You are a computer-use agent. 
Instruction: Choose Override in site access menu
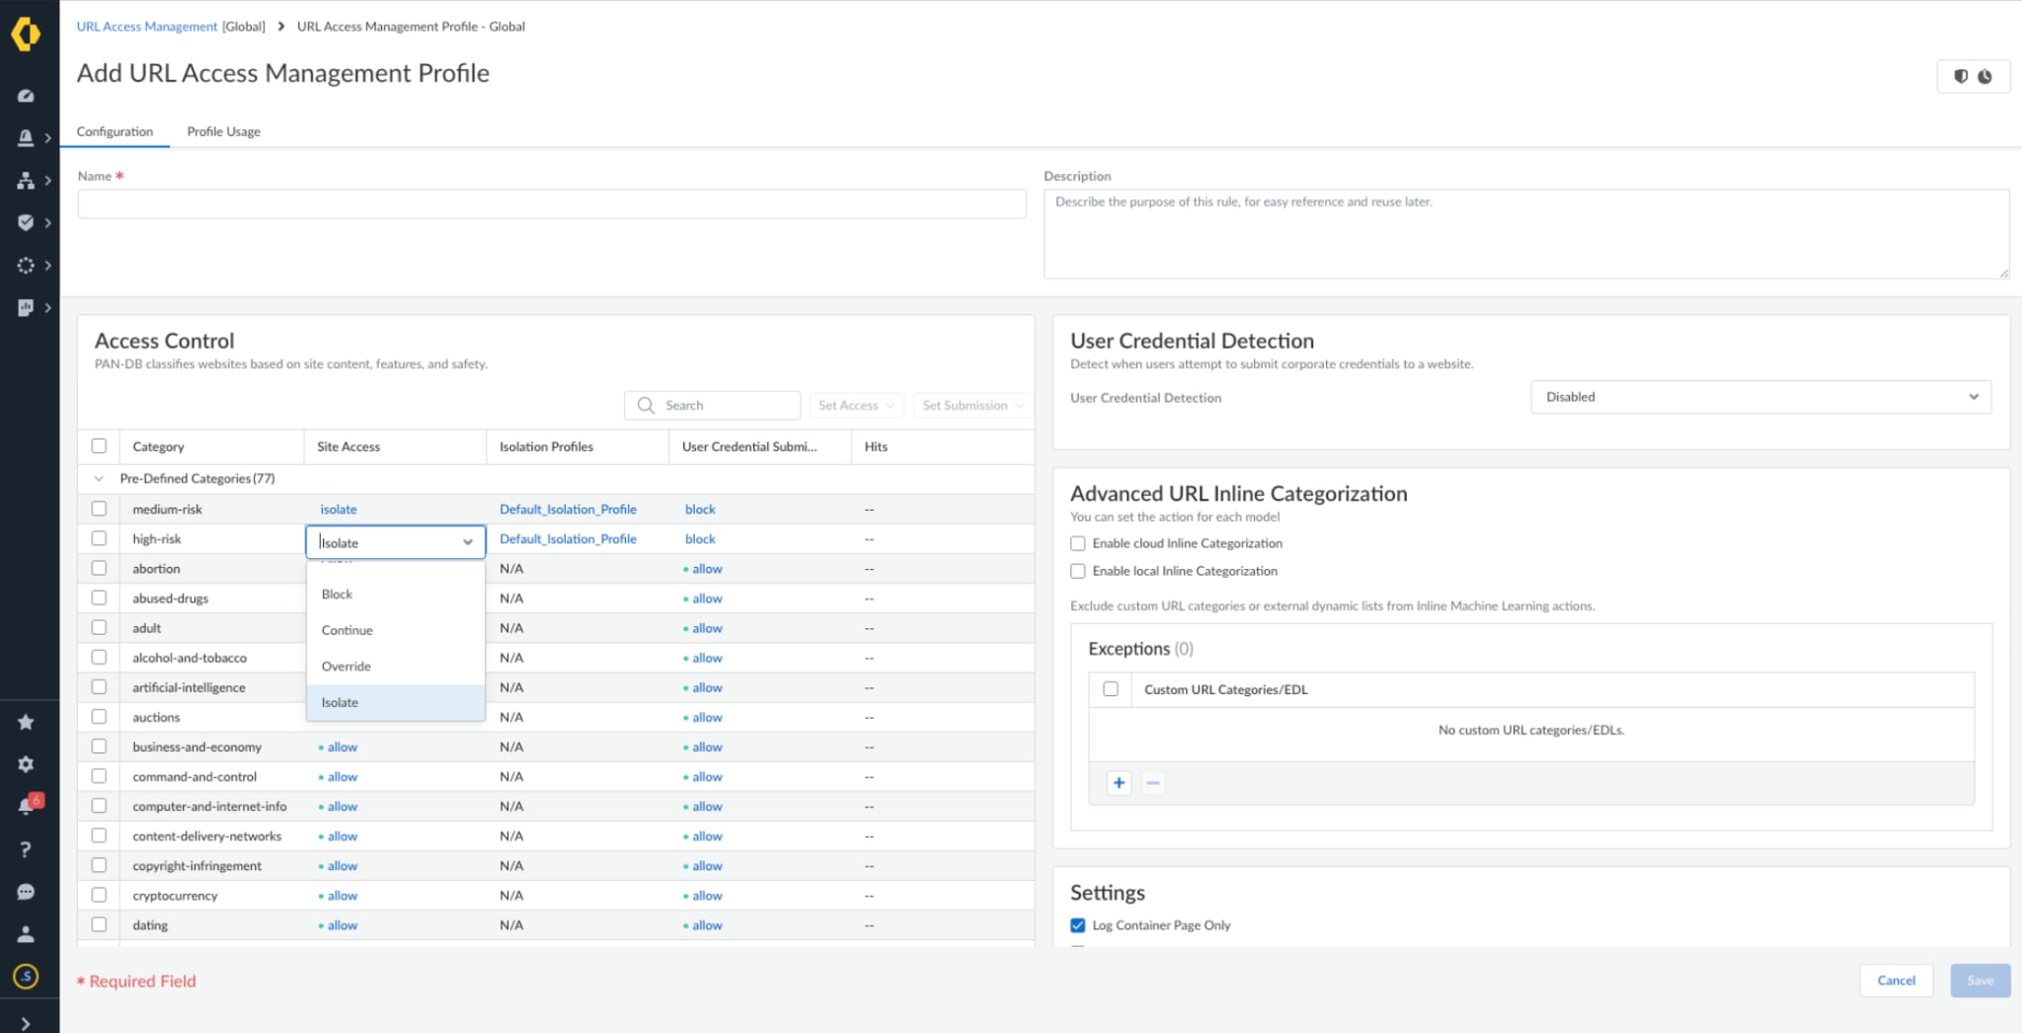(396, 667)
